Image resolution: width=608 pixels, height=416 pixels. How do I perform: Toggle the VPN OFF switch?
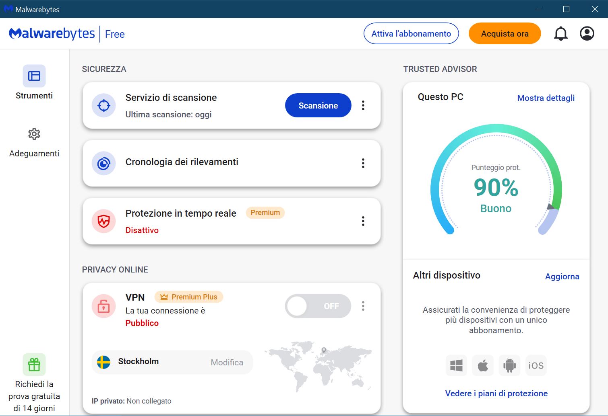(x=318, y=306)
